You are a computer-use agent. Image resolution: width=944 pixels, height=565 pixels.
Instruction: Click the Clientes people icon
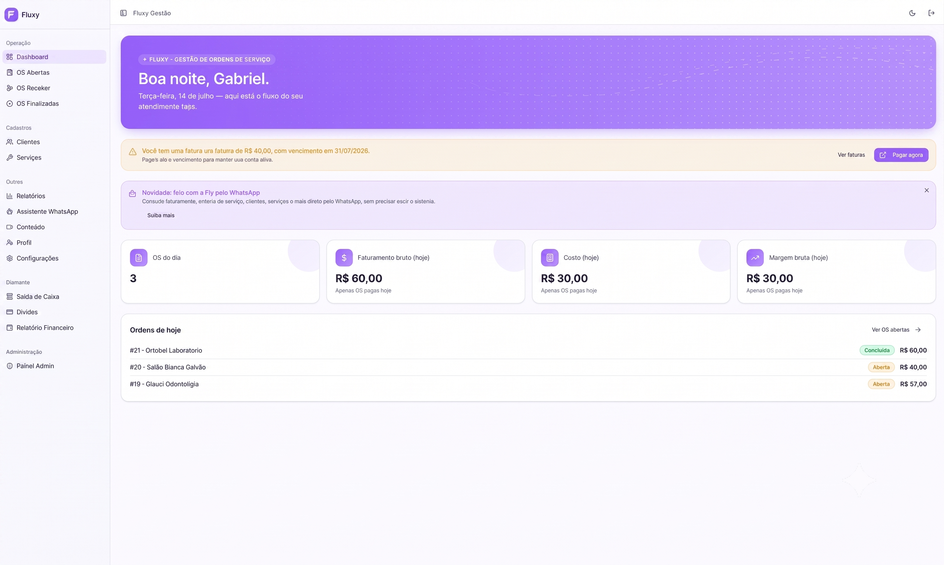(10, 142)
